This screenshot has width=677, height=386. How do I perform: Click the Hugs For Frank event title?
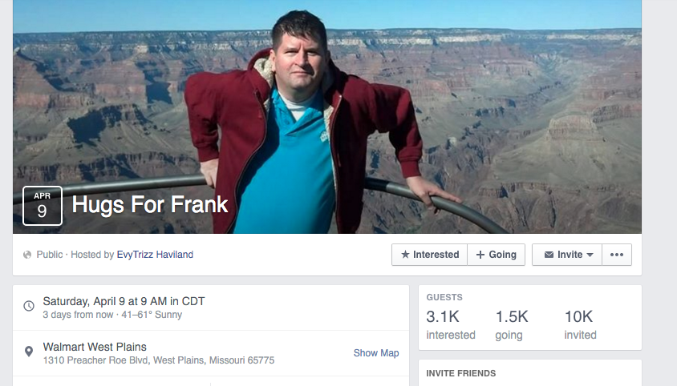click(150, 204)
